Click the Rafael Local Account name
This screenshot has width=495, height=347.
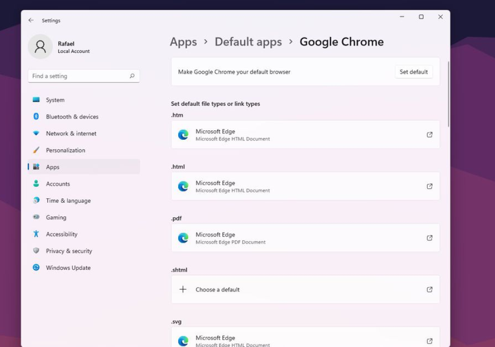coord(74,47)
